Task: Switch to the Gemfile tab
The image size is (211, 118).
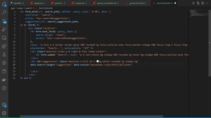Action: coord(17,3)
